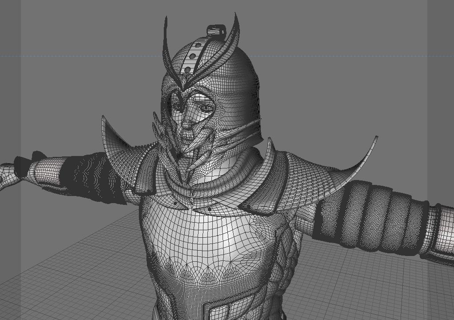Select the rectangular ornament atop the helmet
The image size is (454, 320).
point(216,32)
